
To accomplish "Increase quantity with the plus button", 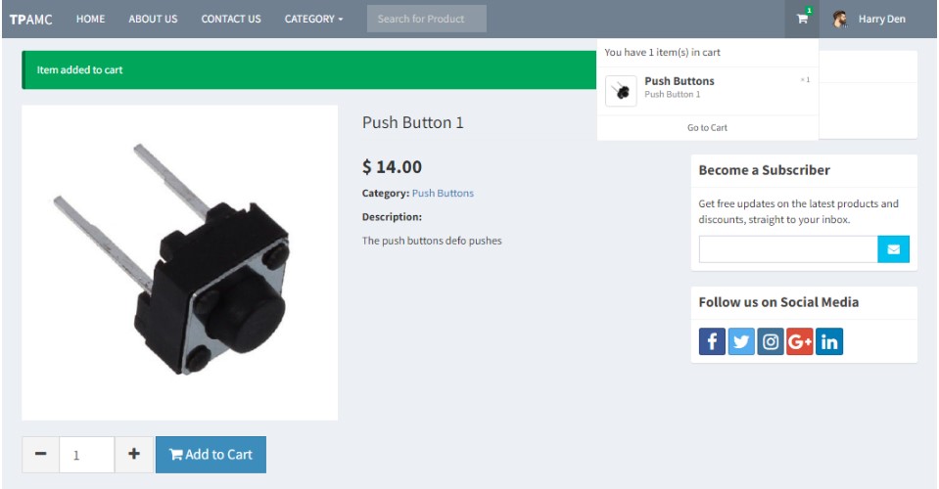I will pos(134,455).
